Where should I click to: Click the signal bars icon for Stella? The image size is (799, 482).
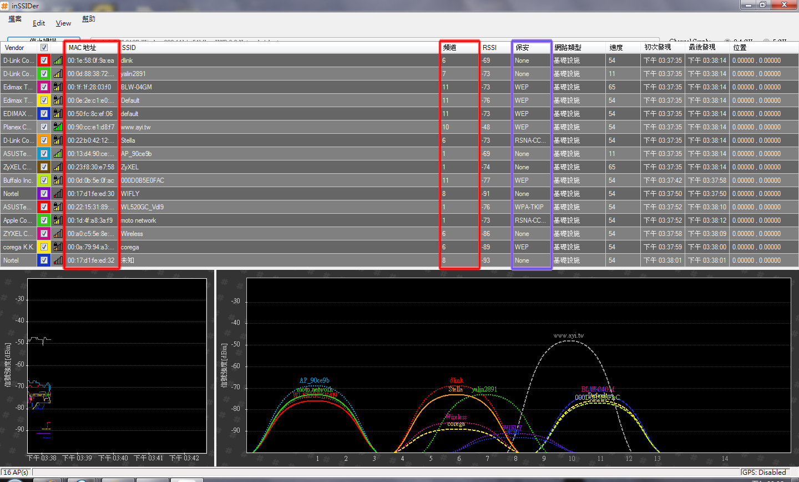tap(58, 140)
